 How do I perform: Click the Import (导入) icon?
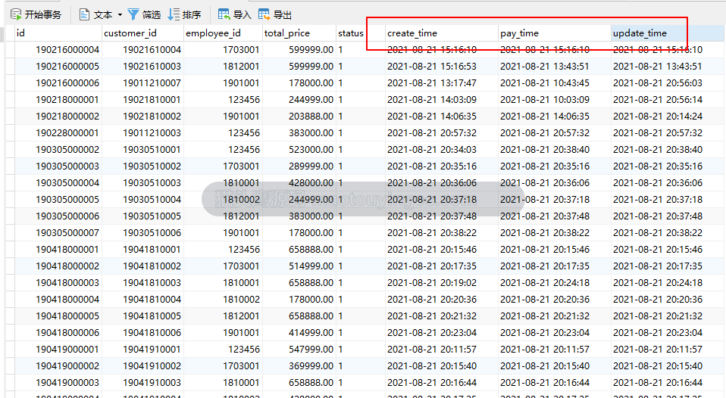[224, 15]
